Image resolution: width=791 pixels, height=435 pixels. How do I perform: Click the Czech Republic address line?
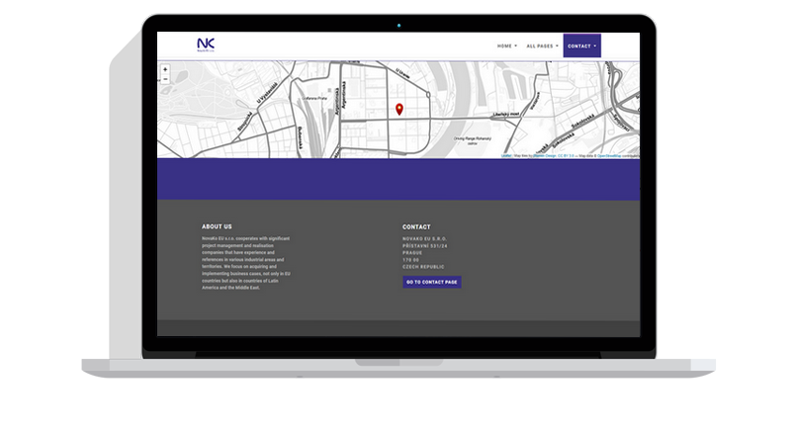tap(425, 267)
